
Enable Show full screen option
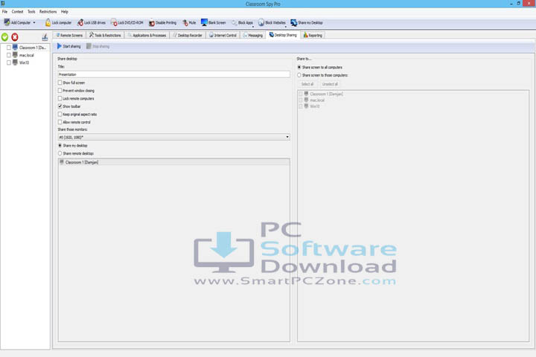point(60,83)
